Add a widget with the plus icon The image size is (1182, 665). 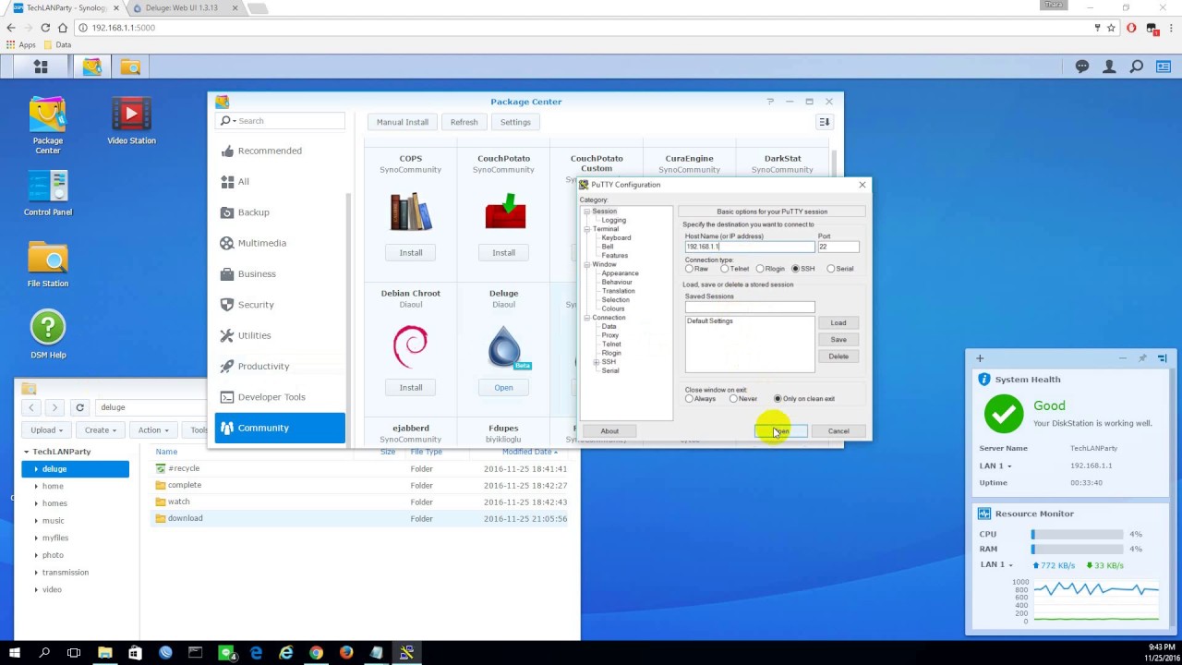point(980,358)
